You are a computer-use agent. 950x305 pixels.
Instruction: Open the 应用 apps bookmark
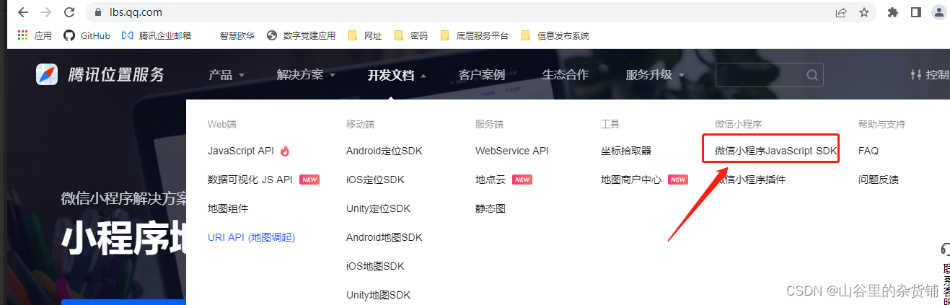[35, 35]
